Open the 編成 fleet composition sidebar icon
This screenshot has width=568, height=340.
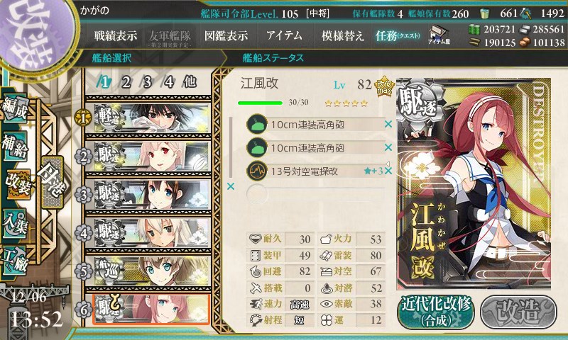pos(15,108)
